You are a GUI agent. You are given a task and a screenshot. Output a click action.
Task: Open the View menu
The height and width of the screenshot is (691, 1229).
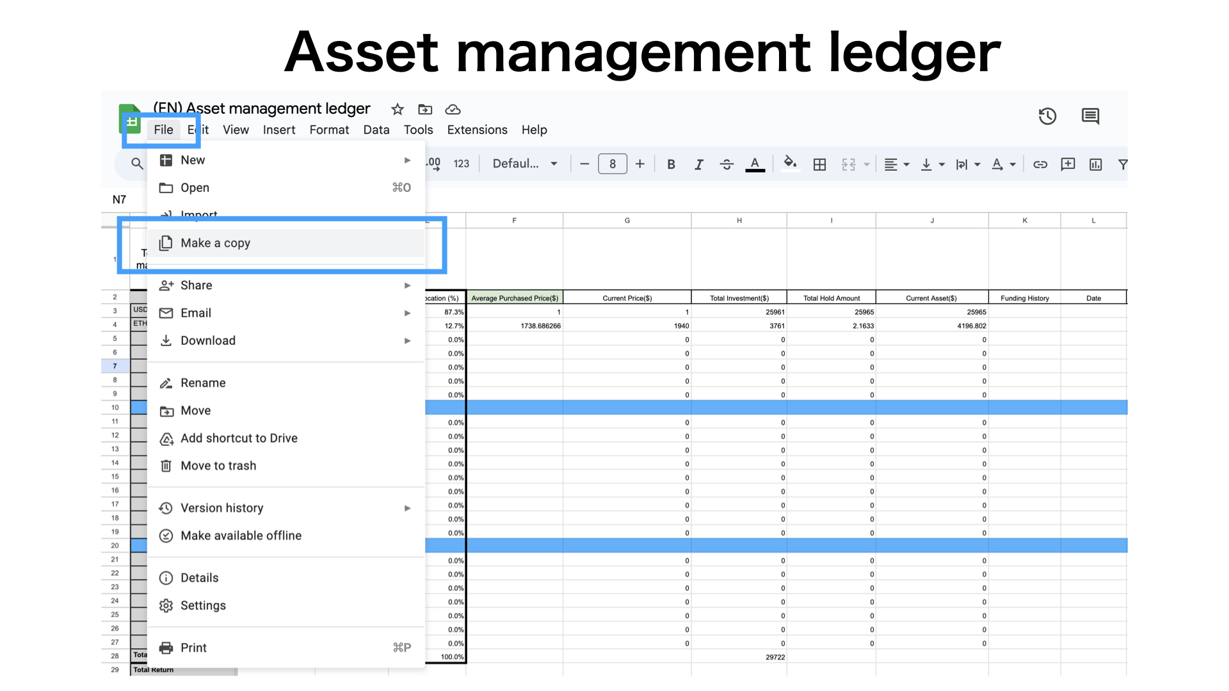click(236, 130)
